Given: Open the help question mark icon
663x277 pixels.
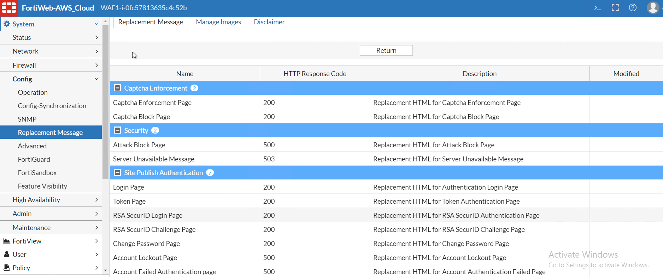Looking at the screenshot, I should (x=633, y=8).
